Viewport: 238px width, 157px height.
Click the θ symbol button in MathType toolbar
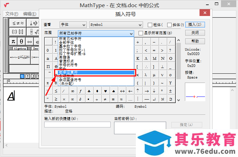point(21,41)
